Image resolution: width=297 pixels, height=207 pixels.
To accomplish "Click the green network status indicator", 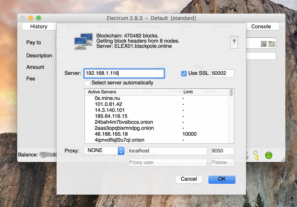I will click(x=269, y=155).
